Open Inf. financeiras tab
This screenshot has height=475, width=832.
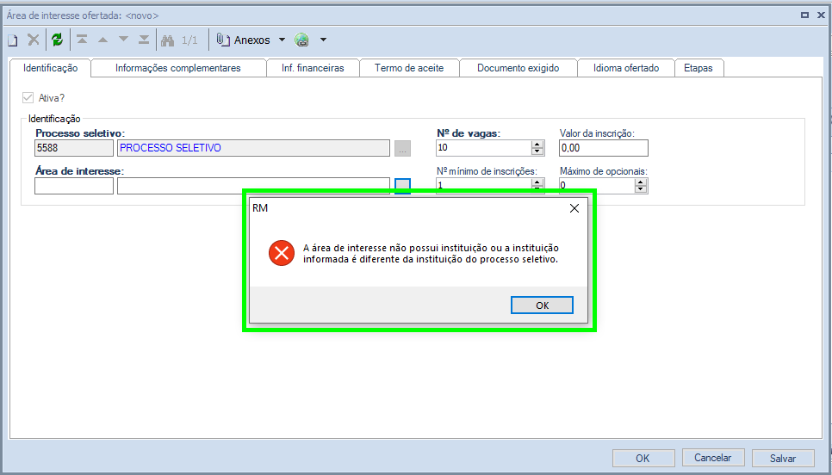tap(313, 68)
